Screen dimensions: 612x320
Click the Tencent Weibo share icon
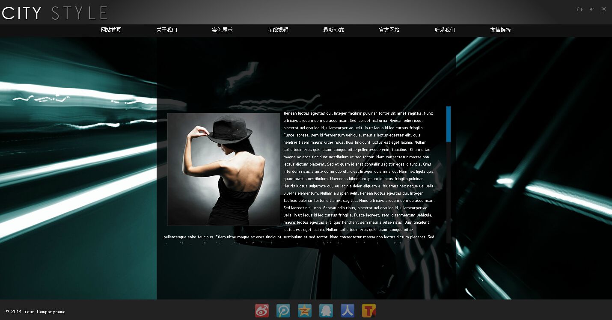283,311
